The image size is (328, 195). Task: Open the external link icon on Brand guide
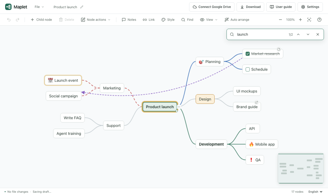(x=256, y=102)
